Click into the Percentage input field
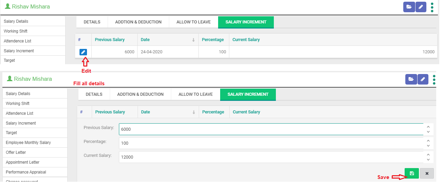This screenshot has width=442, height=182. (x=271, y=143)
